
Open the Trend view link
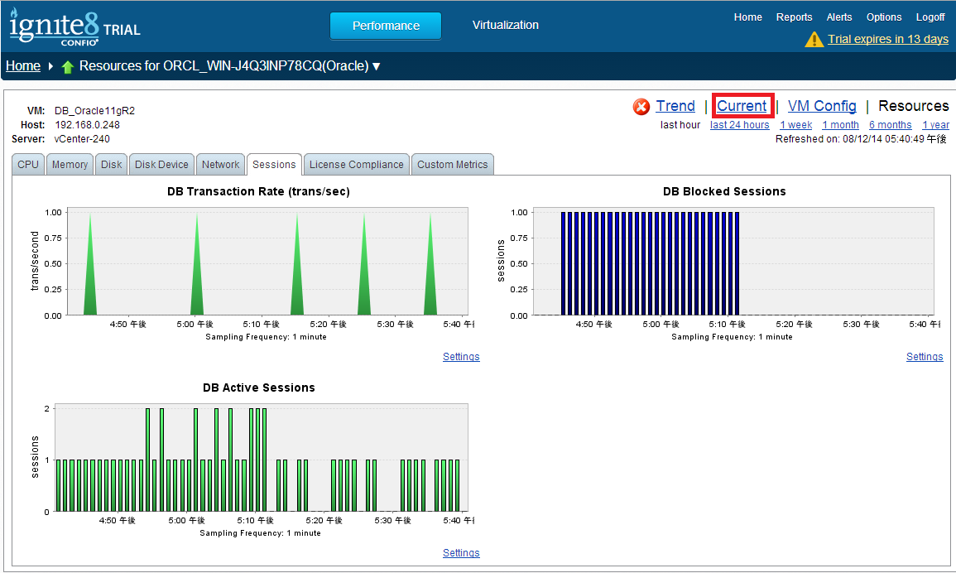[675, 106]
